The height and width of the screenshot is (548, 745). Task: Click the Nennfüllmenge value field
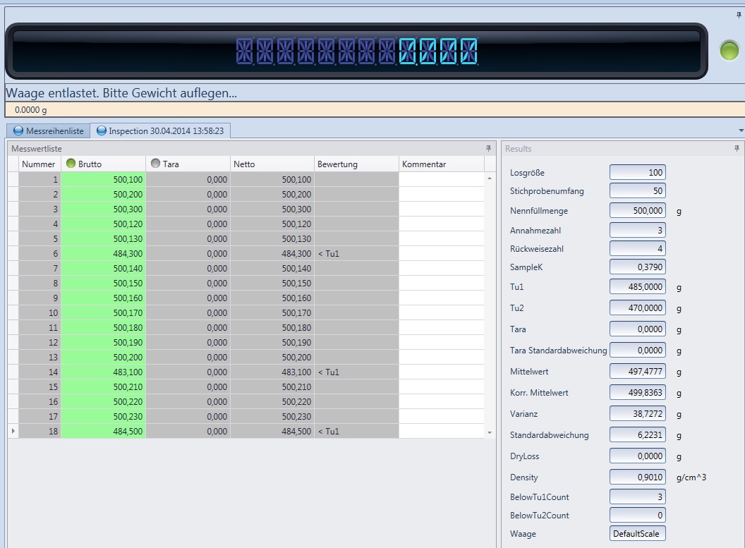637,210
